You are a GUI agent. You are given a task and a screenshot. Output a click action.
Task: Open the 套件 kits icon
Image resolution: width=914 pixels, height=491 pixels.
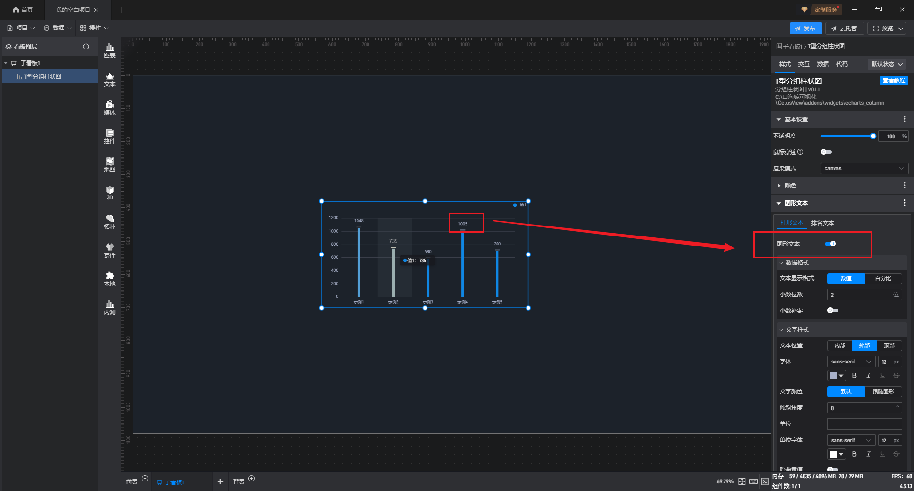coord(109,250)
